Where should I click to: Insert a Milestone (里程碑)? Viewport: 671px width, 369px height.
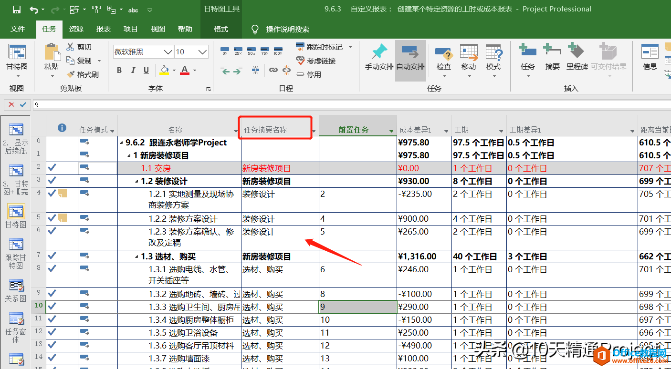click(x=577, y=57)
